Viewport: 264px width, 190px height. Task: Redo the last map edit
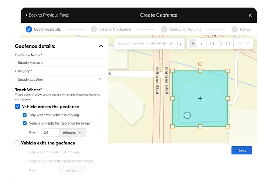pyautogui.click(x=247, y=43)
